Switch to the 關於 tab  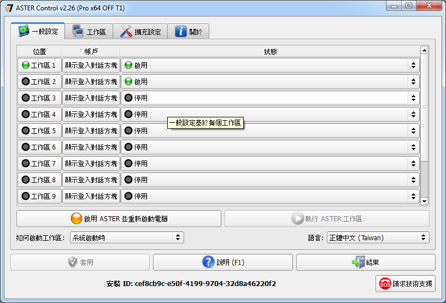coord(189,32)
